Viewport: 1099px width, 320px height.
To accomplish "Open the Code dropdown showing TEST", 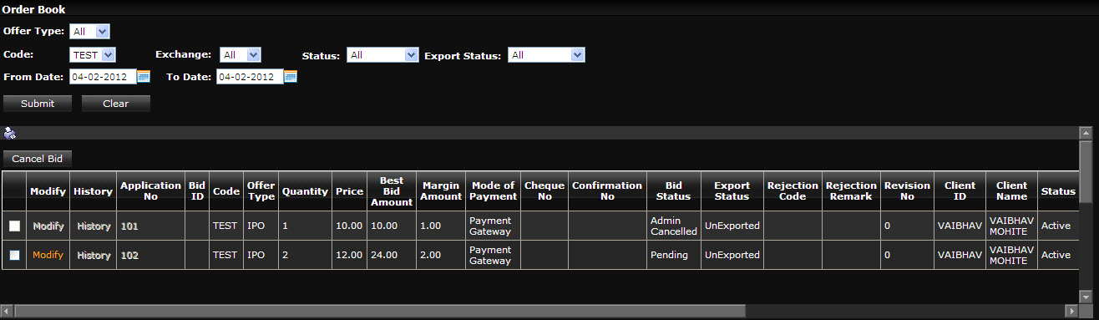I will pos(93,55).
